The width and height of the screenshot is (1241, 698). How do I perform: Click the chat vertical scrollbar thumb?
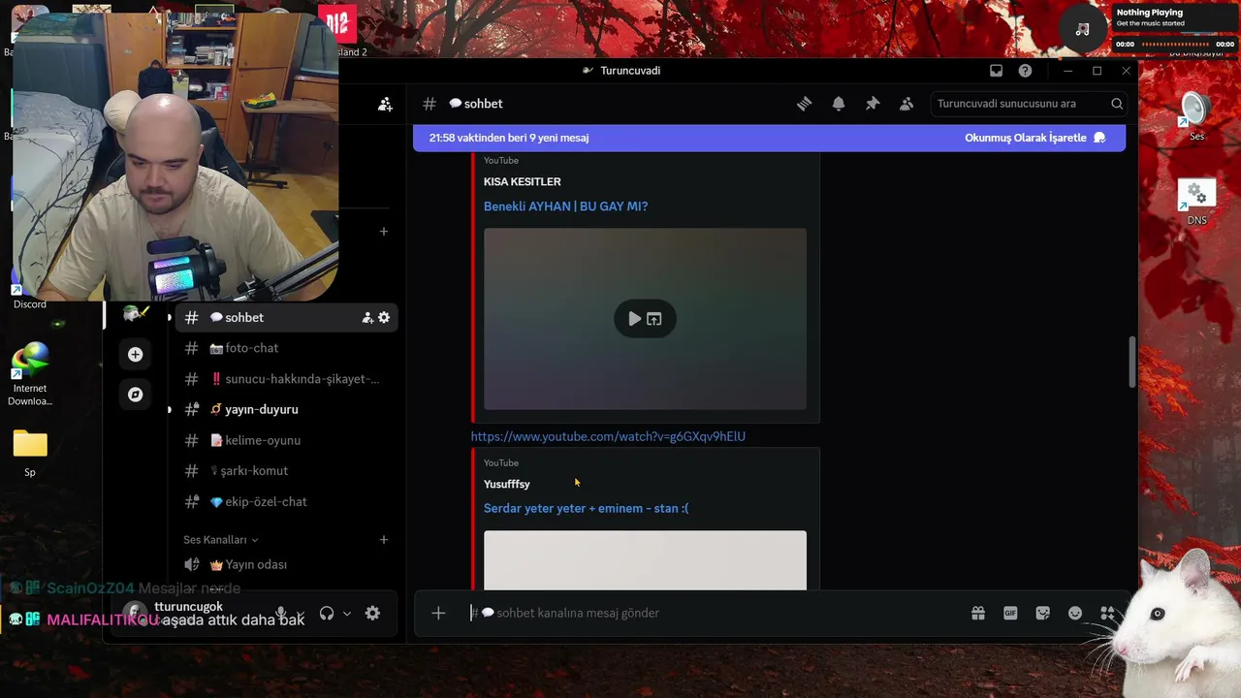1130,362
